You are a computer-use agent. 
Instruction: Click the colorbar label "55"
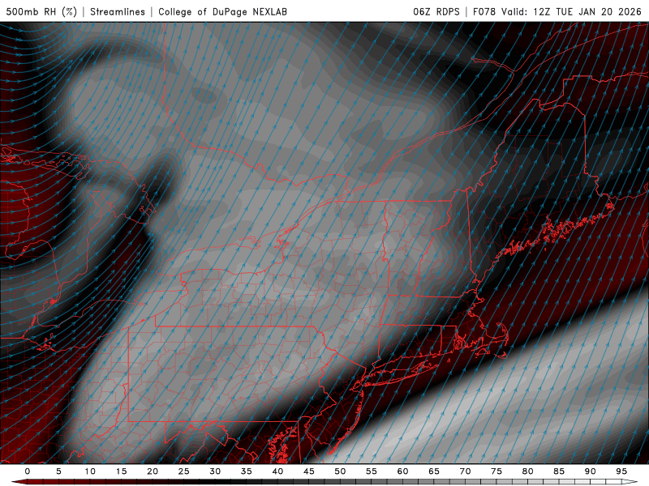tap(372, 471)
